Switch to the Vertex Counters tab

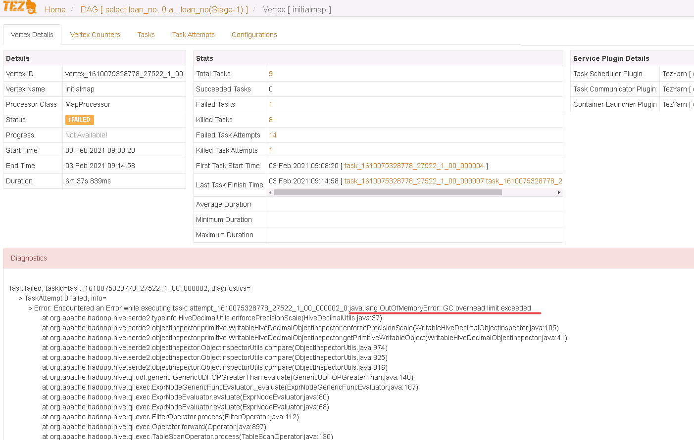pos(95,35)
